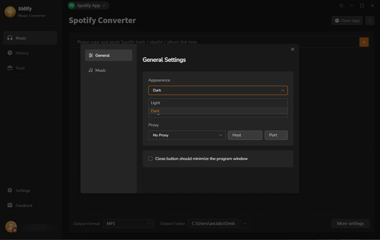
Task: Open the three-dot menu beside Open App
Action: (370, 20)
